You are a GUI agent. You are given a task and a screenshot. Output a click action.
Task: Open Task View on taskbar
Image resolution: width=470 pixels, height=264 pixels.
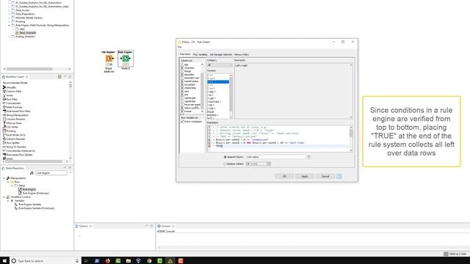pos(86,261)
